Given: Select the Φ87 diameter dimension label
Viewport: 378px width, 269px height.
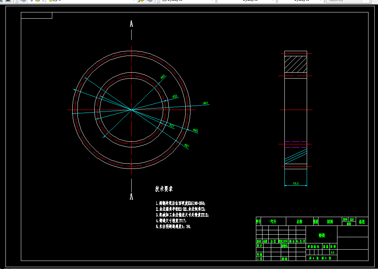Looking at the screenshot, I should [x=187, y=146].
